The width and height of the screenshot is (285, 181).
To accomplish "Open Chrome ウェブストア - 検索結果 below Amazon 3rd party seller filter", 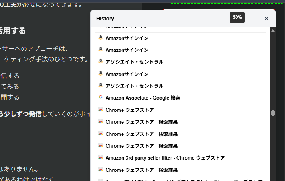I will point(180,170).
